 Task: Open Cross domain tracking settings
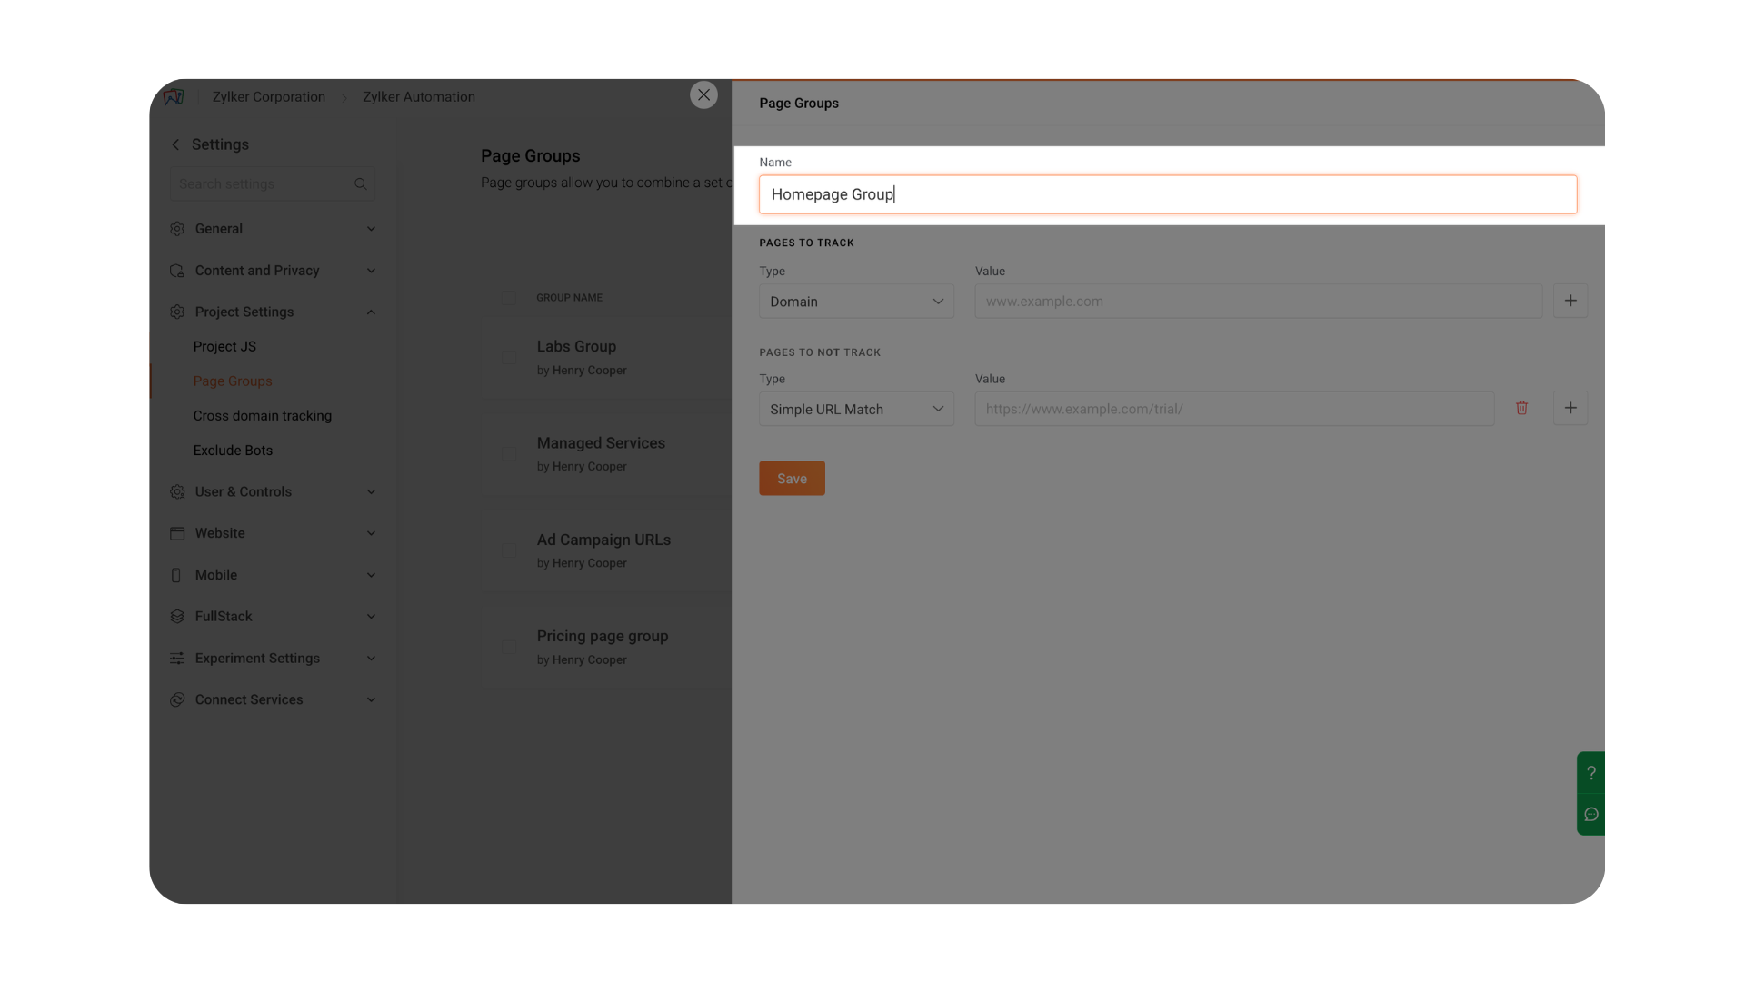pyautogui.click(x=262, y=416)
